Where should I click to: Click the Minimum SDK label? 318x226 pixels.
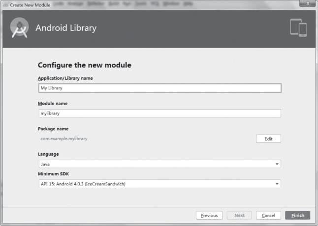[53, 174]
